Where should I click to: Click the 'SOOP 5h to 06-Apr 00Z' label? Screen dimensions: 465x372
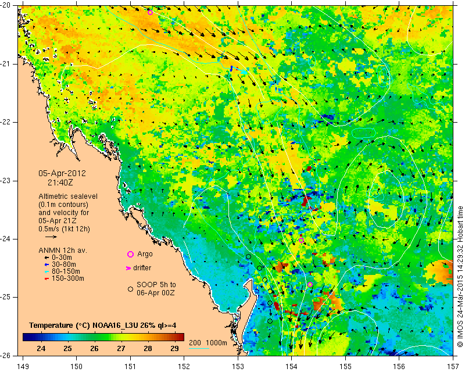(x=156, y=289)
